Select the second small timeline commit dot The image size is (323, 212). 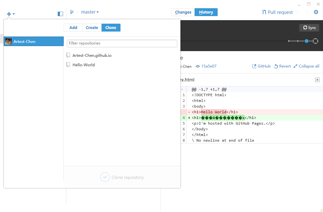[x=298, y=41]
